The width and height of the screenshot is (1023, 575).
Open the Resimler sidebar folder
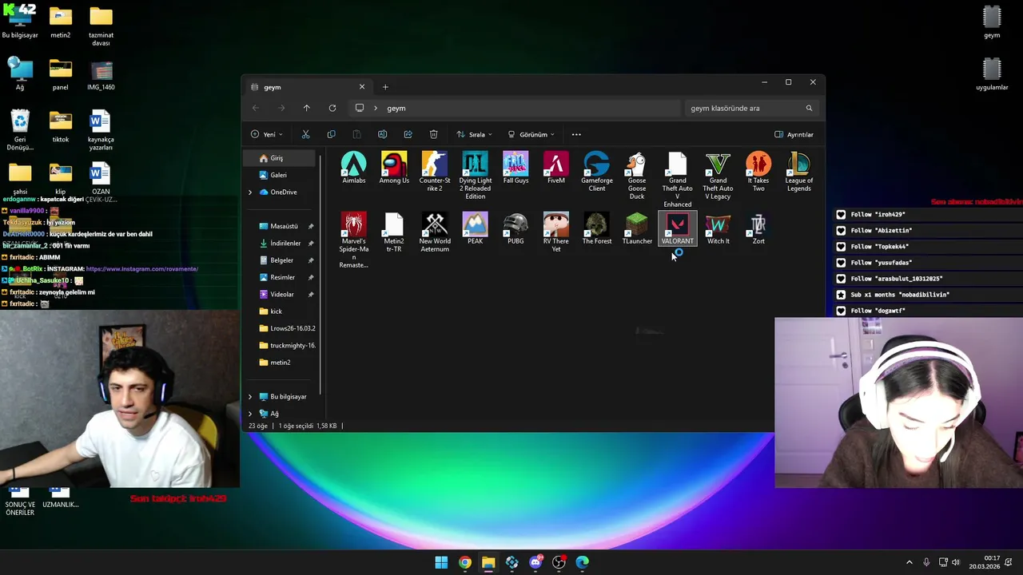[x=284, y=277]
